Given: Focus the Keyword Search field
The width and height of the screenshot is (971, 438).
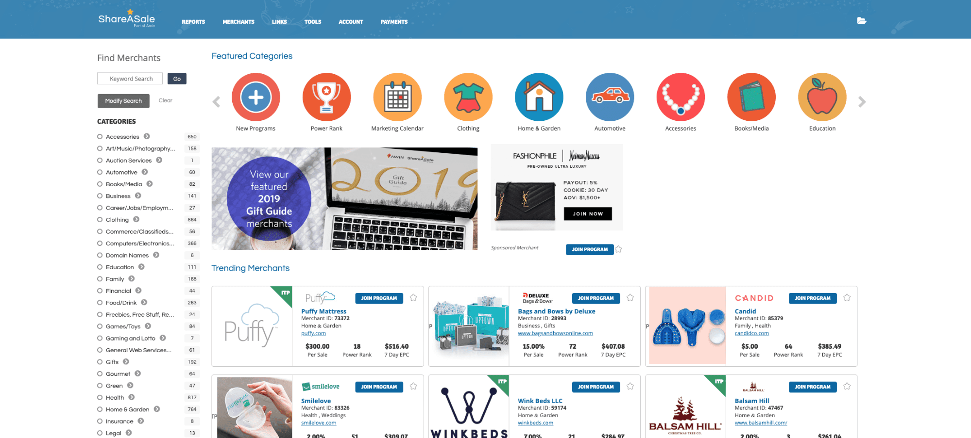Looking at the screenshot, I should (x=130, y=79).
